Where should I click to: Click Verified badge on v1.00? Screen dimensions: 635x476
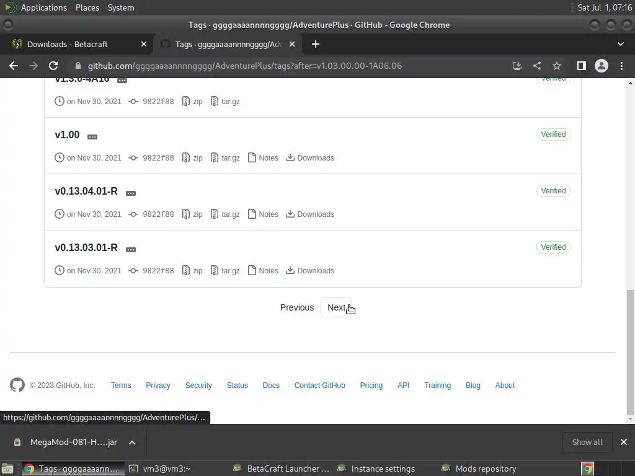553,134
